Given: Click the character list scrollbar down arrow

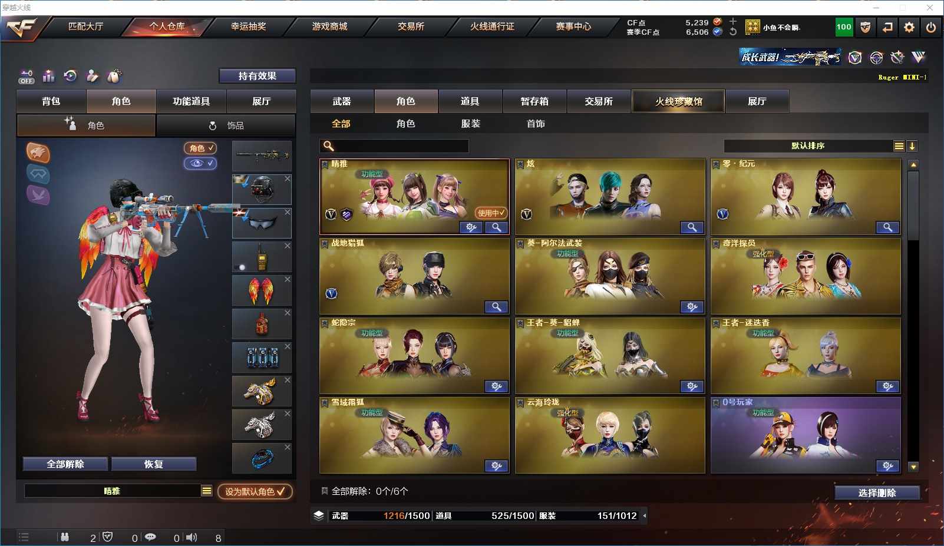Looking at the screenshot, I should point(913,467).
